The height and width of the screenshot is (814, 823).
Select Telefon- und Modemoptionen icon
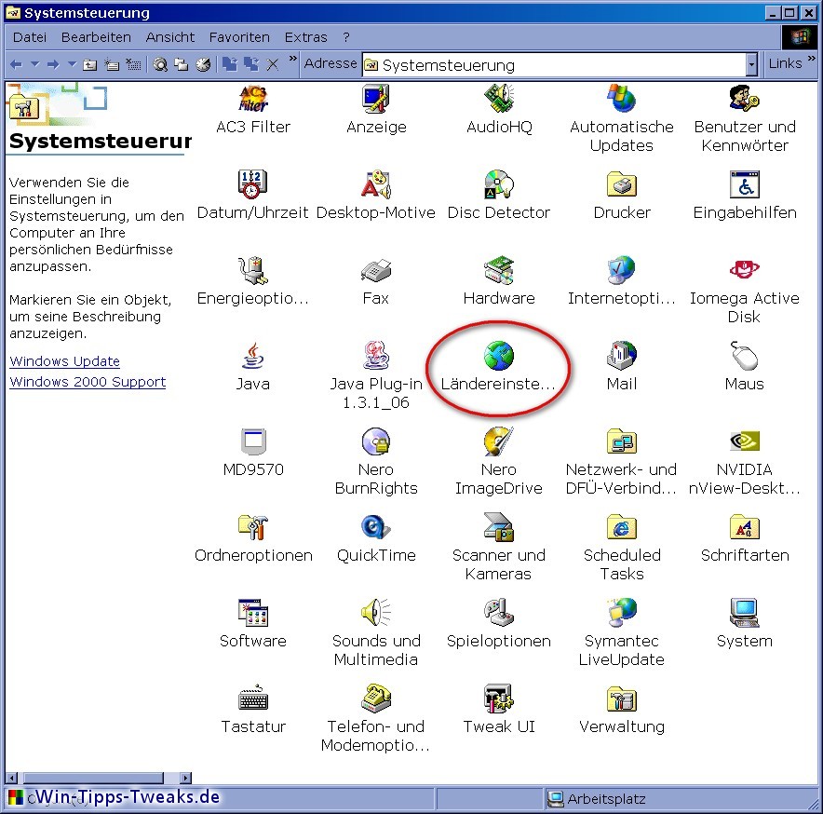point(376,699)
